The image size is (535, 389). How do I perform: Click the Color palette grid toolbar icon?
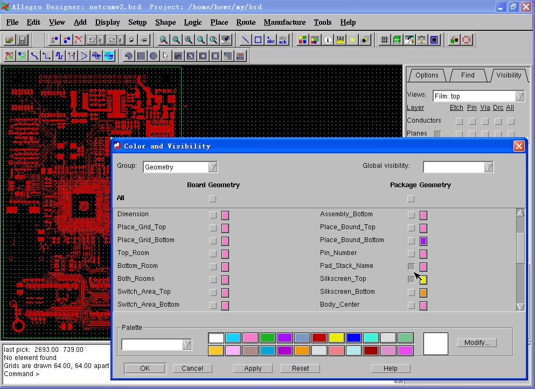pyautogui.click(x=302, y=40)
